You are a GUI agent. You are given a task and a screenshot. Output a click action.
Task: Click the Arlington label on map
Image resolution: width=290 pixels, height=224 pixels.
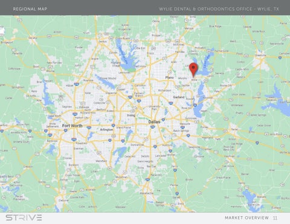tap(106, 130)
